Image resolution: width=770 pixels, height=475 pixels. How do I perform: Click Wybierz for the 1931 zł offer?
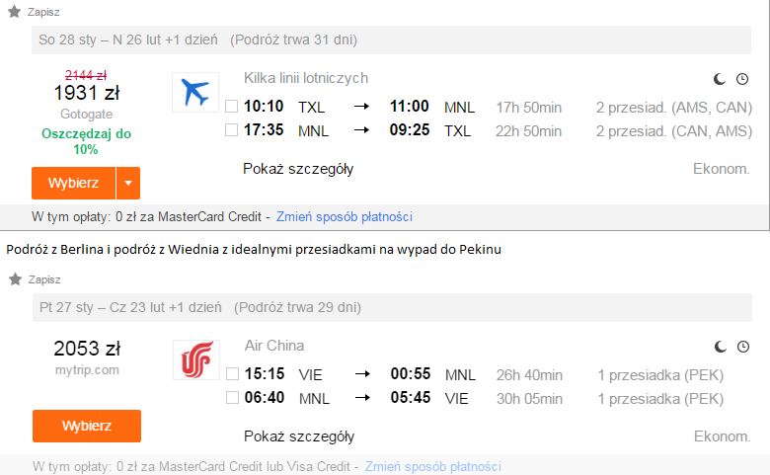[x=74, y=183]
